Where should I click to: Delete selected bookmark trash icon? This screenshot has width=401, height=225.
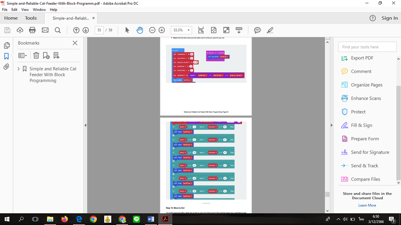click(36, 55)
